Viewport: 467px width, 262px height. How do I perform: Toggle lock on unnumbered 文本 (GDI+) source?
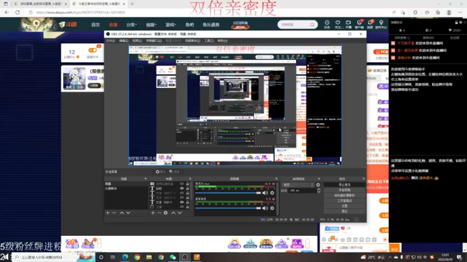[x=187, y=202]
